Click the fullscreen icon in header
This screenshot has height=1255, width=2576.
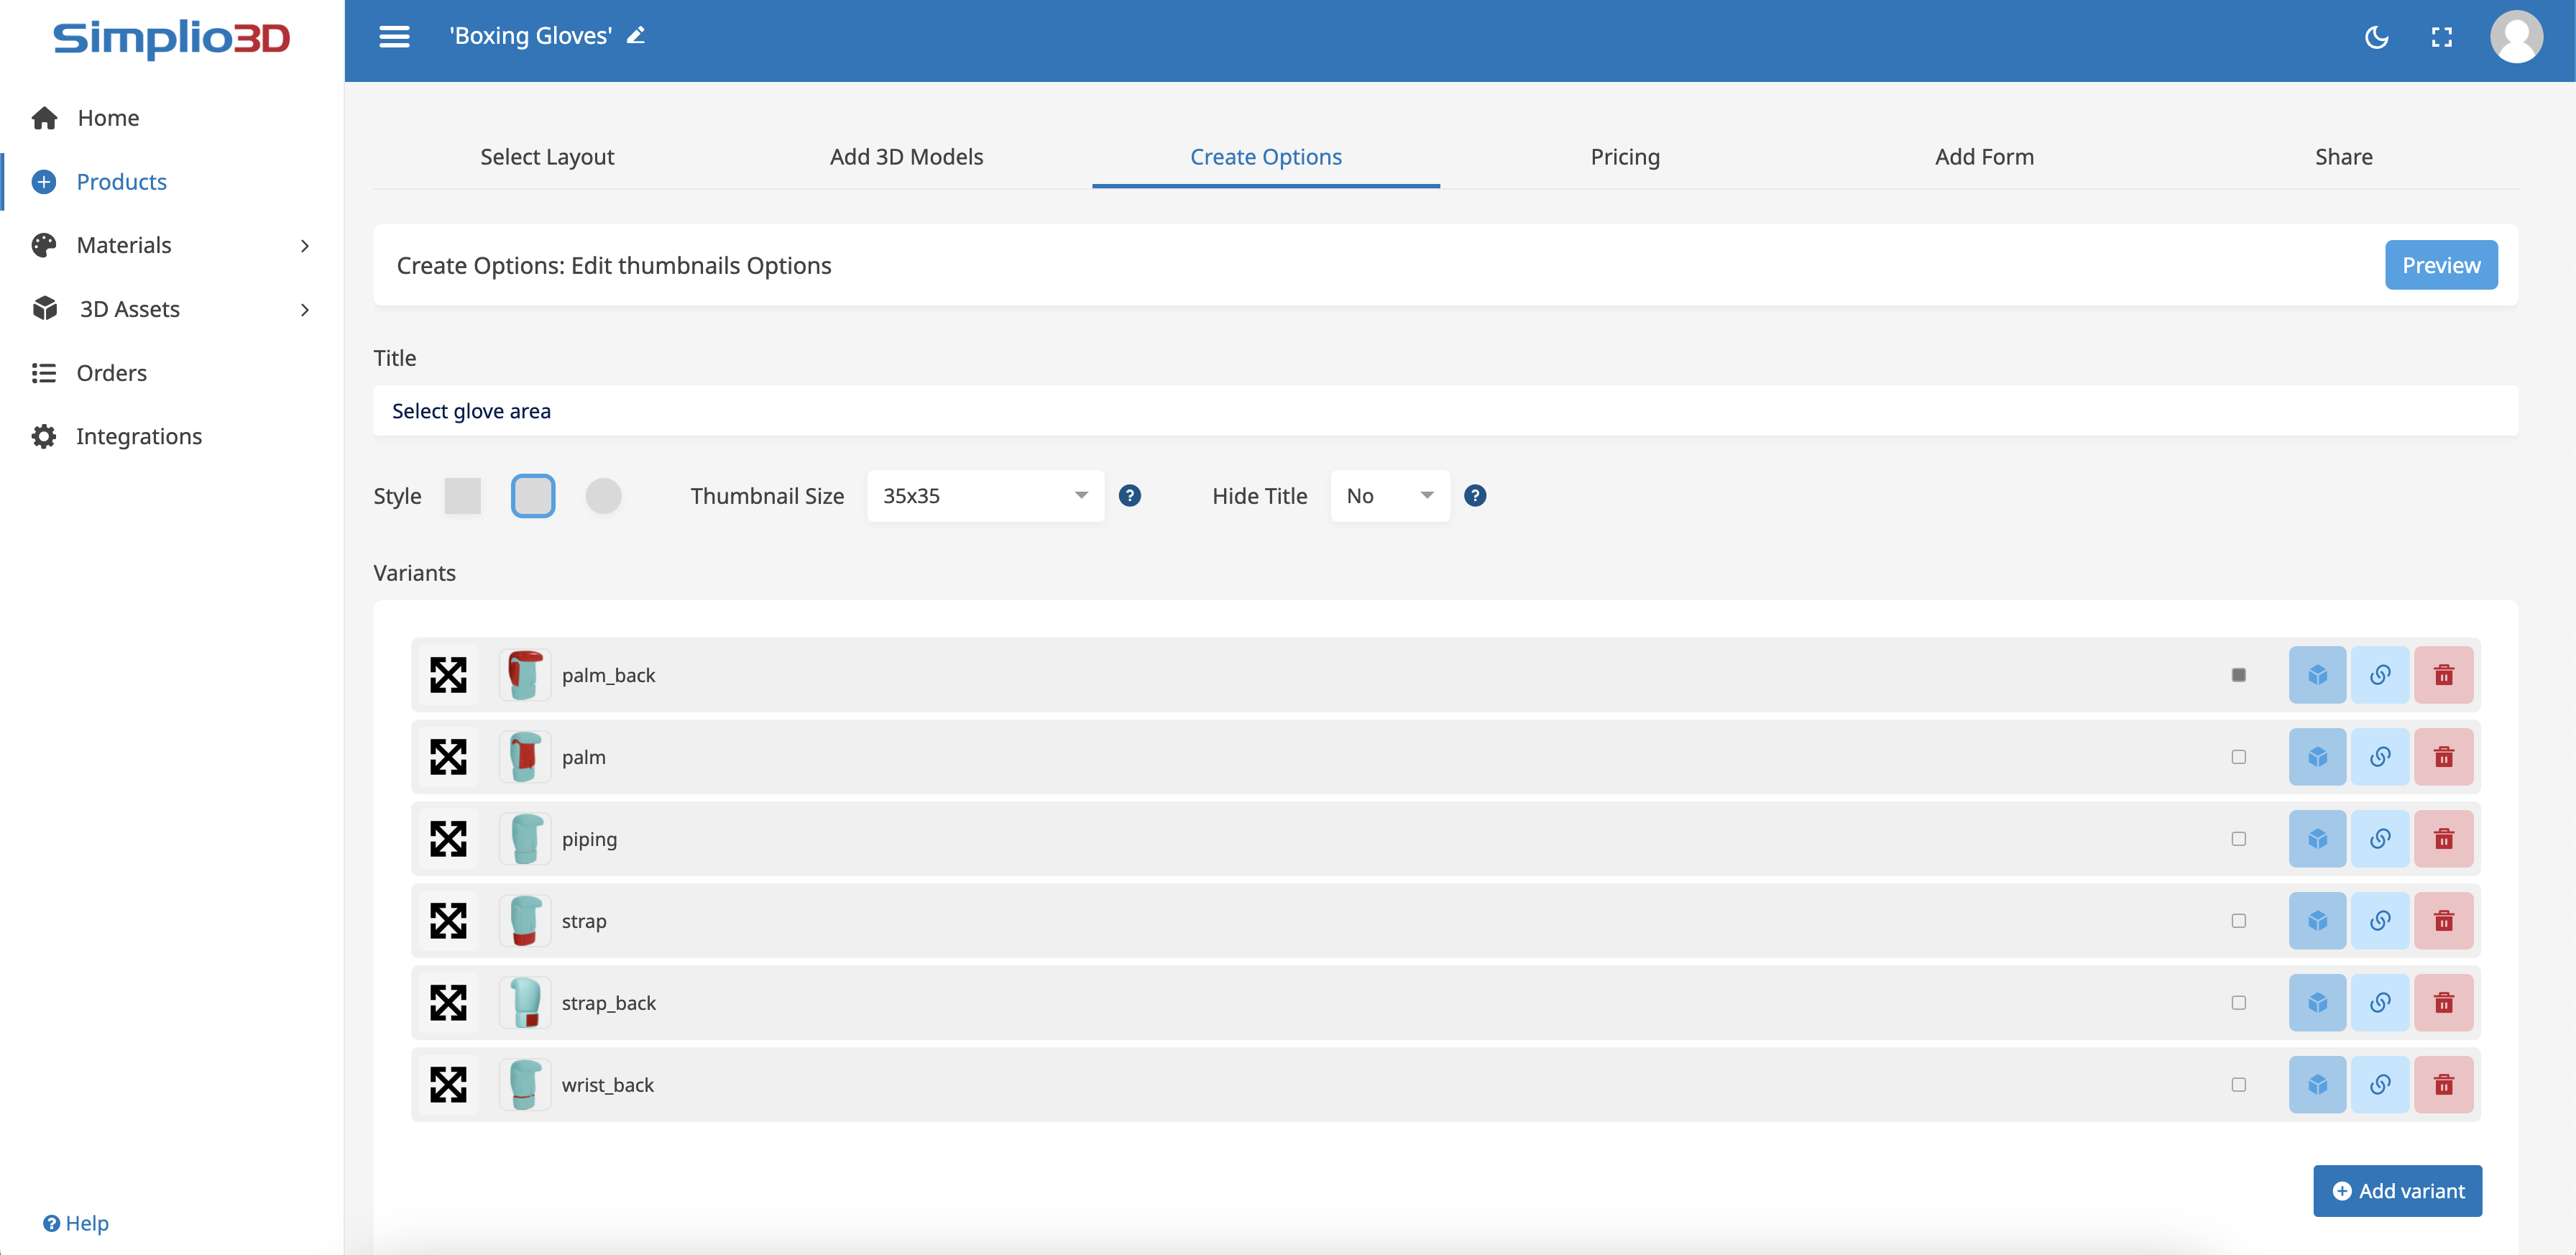2441,38
